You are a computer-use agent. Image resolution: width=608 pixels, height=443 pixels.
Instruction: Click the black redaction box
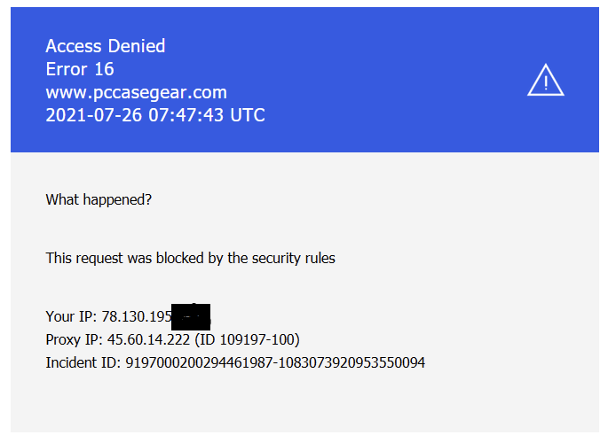click(190, 316)
